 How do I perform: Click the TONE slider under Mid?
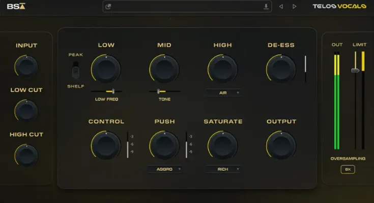(x=158, y=91)
